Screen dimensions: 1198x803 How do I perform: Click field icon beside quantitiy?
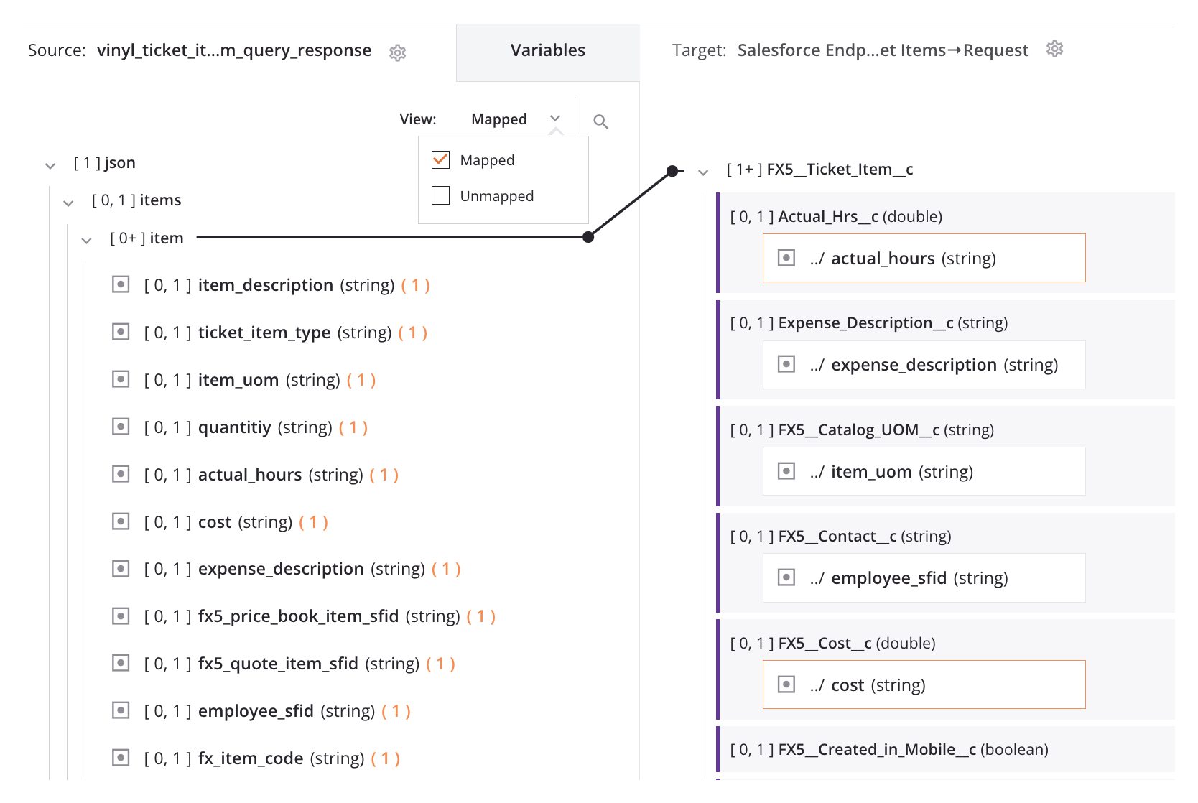(121, 427)
